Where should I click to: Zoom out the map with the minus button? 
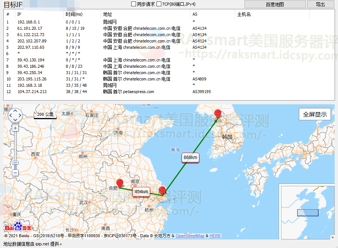click(15, 172)
